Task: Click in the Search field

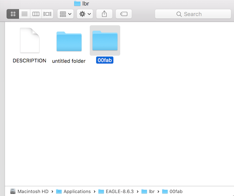Action: pyautogui.click(x=193, y=14)
